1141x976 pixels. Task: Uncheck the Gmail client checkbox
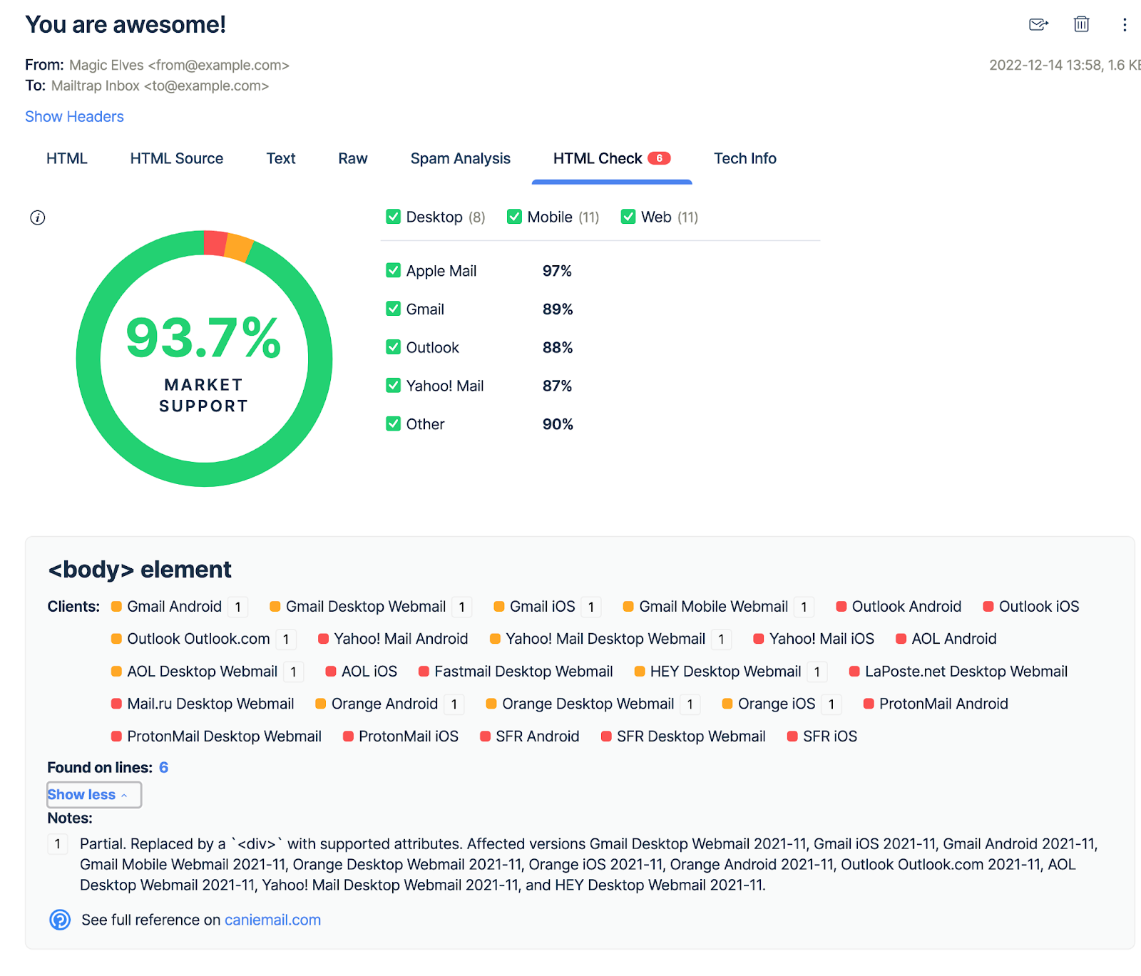[393, 309]
